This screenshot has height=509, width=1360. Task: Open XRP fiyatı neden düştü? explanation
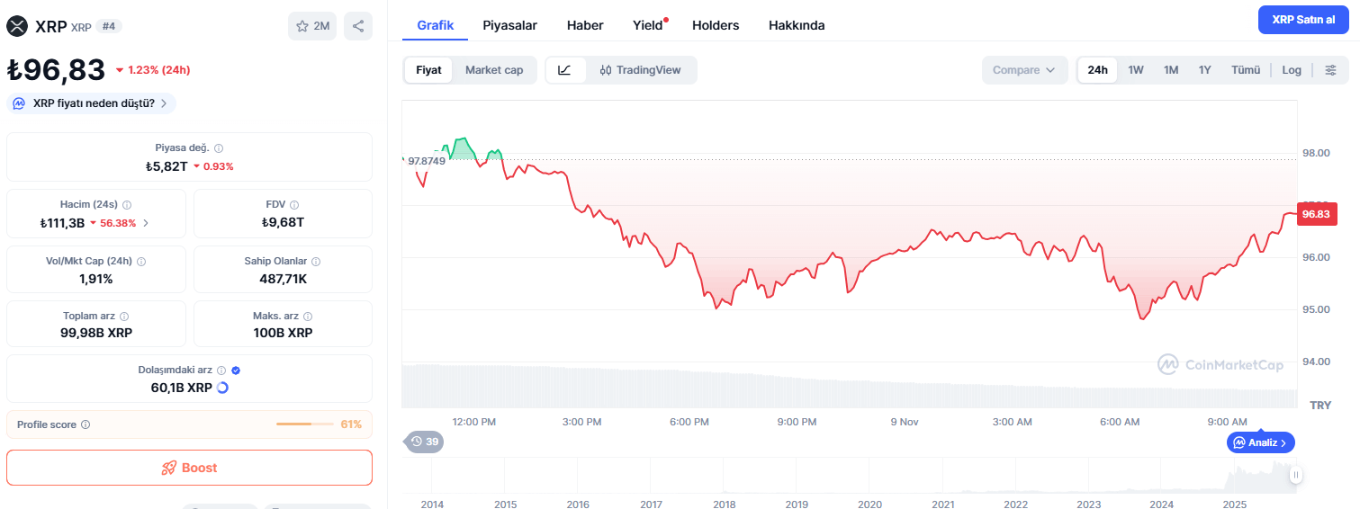(x=91, y=103)
